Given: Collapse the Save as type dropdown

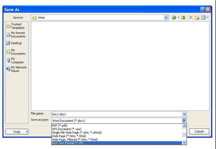Looking at the screenshot, I should coord(184,121).
